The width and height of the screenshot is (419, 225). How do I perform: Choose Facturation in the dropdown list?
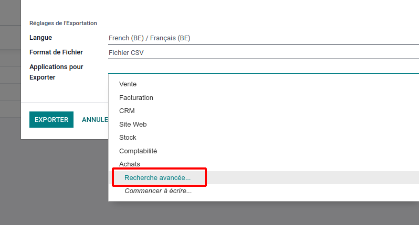click(x=136, y=98)
